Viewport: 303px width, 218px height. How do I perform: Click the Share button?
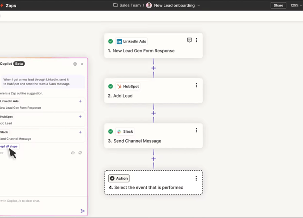tap(278, 6)
